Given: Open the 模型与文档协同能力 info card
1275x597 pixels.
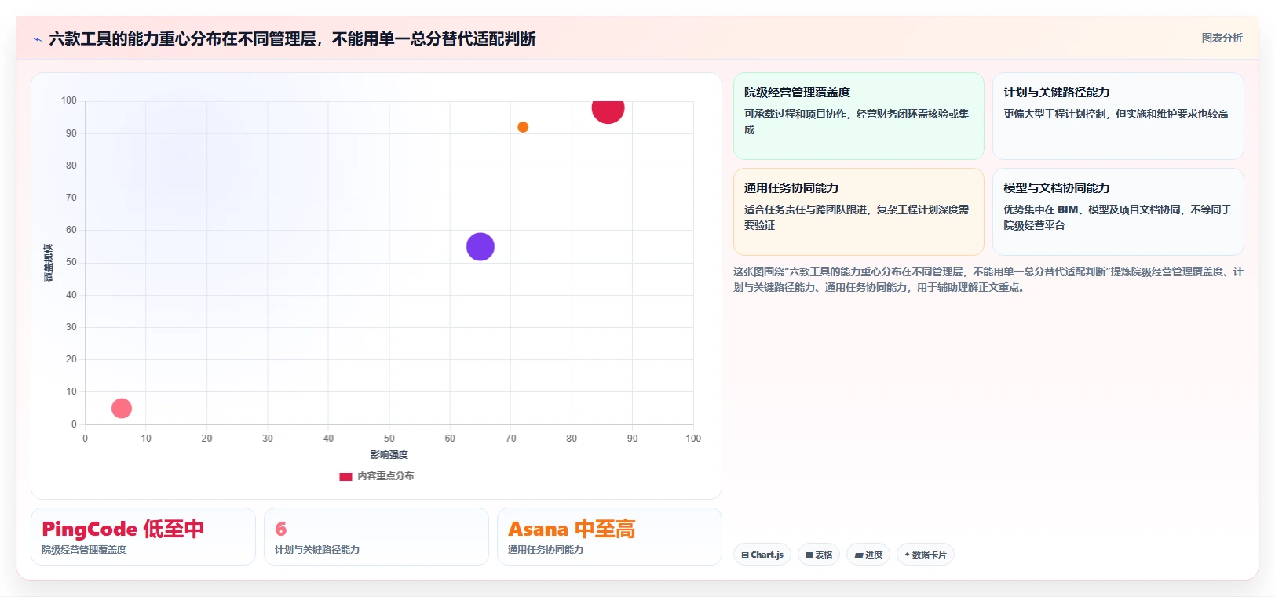Looking at the screenshot, I should tap(1118, 212).
